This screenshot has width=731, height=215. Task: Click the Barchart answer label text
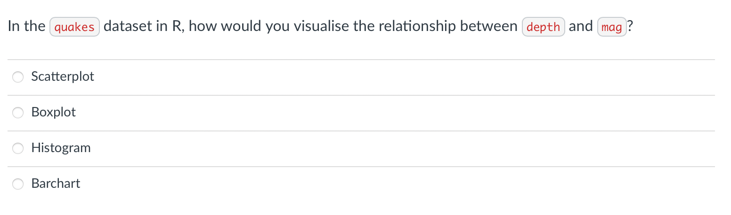56,184
